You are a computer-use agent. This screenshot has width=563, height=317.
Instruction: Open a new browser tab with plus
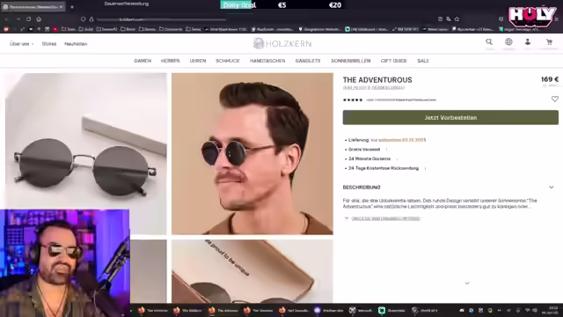[x=72, y=7]
